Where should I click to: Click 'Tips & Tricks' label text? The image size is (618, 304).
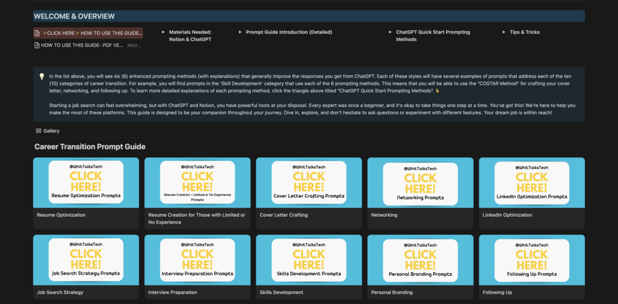[x=525, y=33]
